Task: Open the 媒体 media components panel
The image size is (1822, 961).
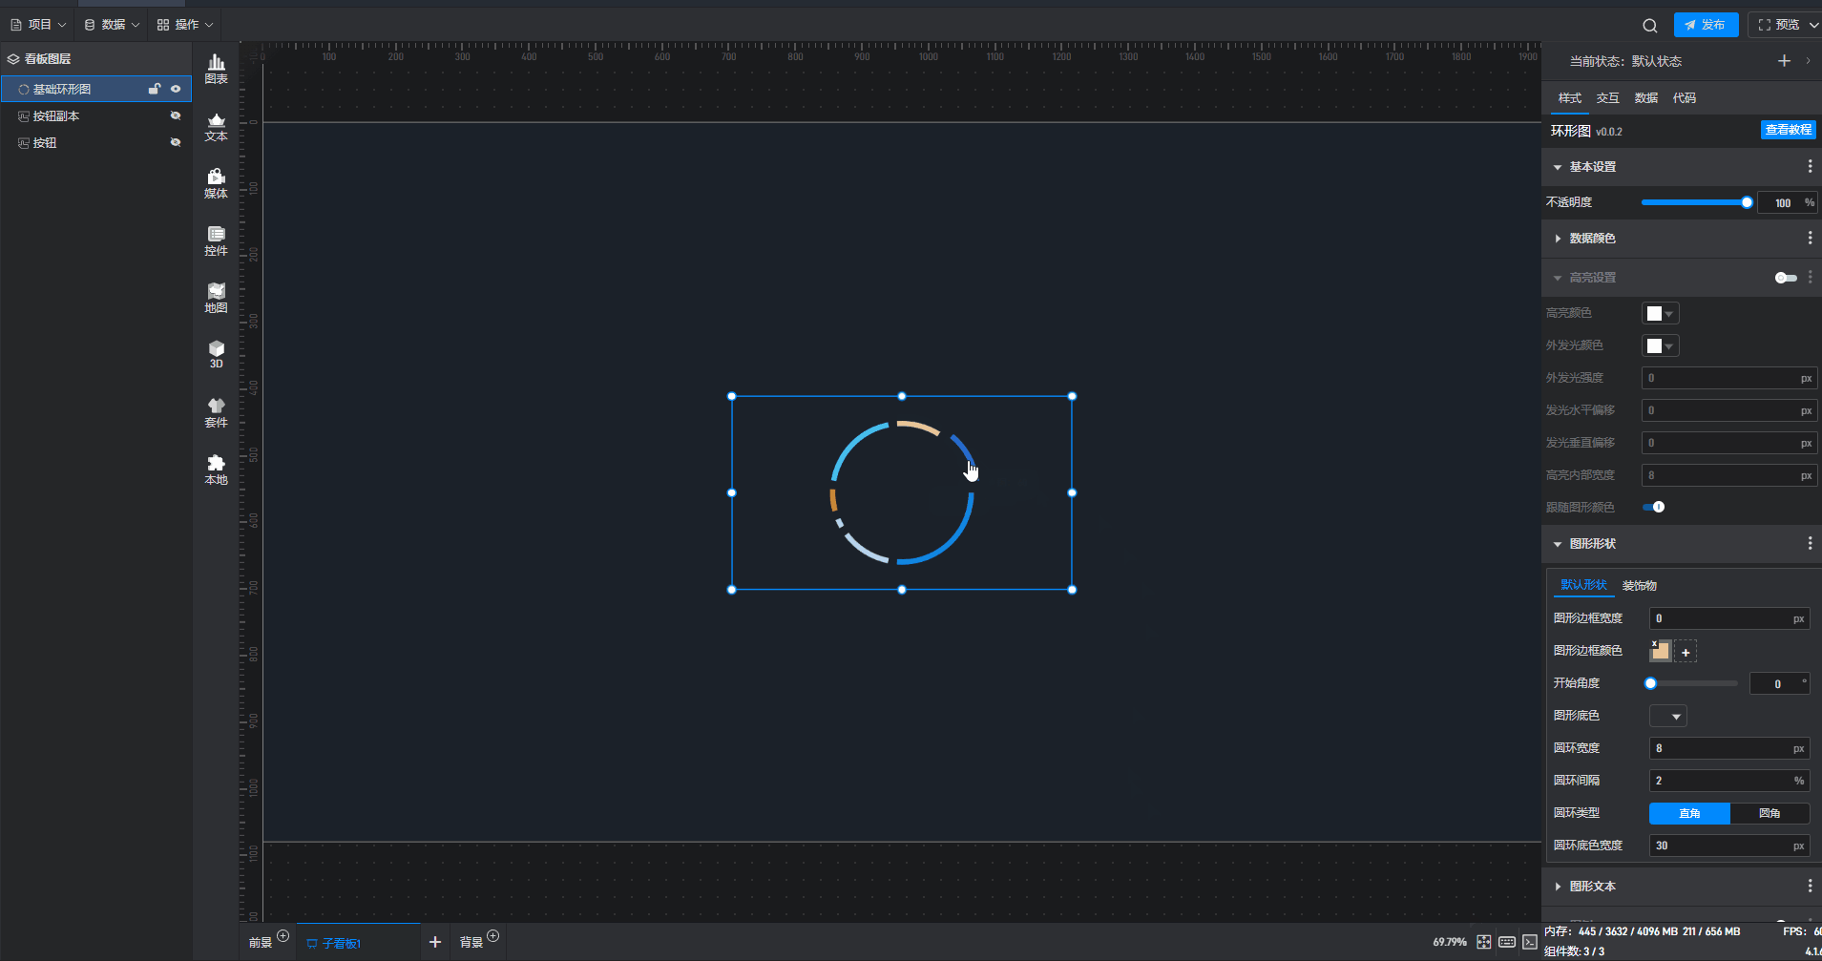Action: tap(217, 183)
